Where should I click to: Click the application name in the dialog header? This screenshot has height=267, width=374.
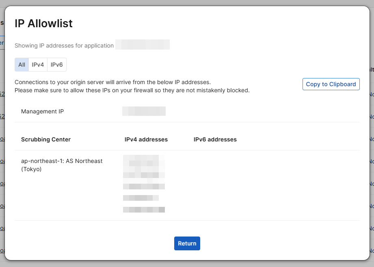coord(143,44)
